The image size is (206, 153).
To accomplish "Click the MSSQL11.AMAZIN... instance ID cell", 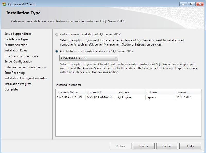I will click(101, 97).
